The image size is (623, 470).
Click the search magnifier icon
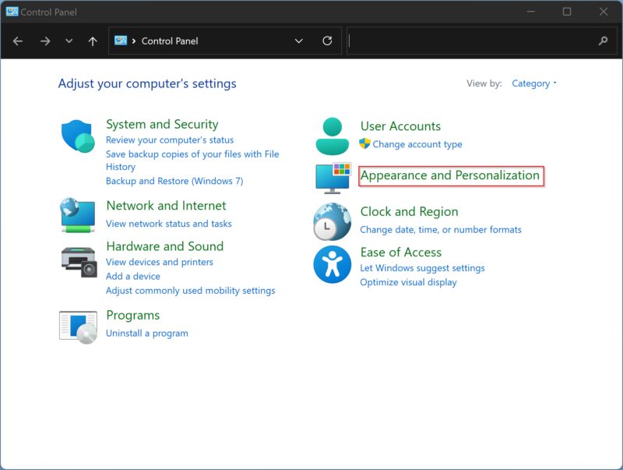[x=603, y=41]
